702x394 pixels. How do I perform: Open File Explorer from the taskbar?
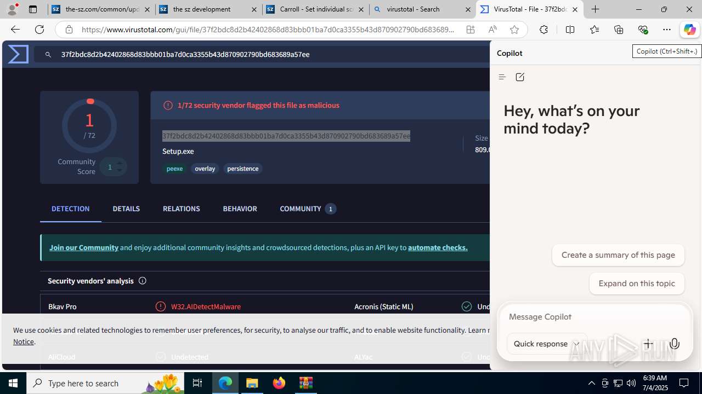pyautogui.click(x=252, y=383)
